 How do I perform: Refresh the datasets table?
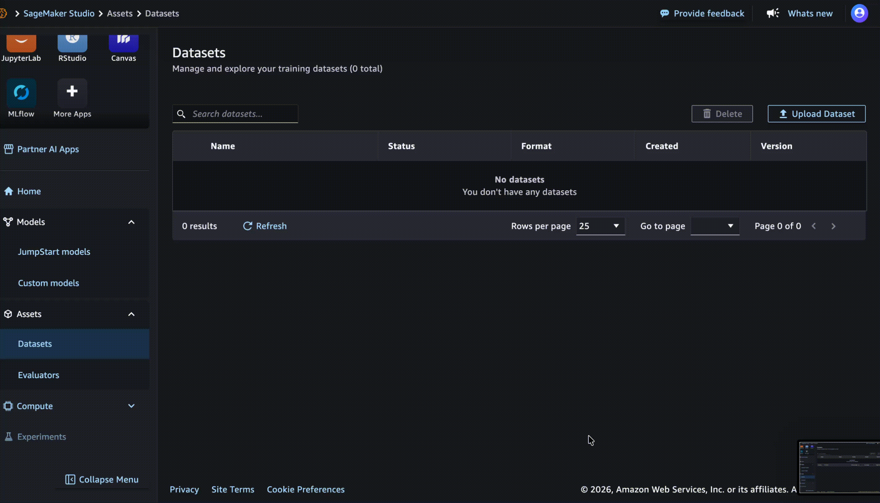265,226
